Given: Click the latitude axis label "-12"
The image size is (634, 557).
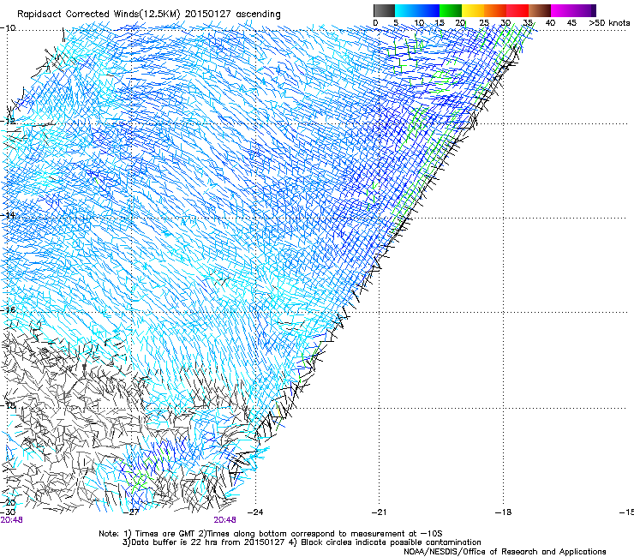Looking at the screenshot, I should tap(8, 121).
